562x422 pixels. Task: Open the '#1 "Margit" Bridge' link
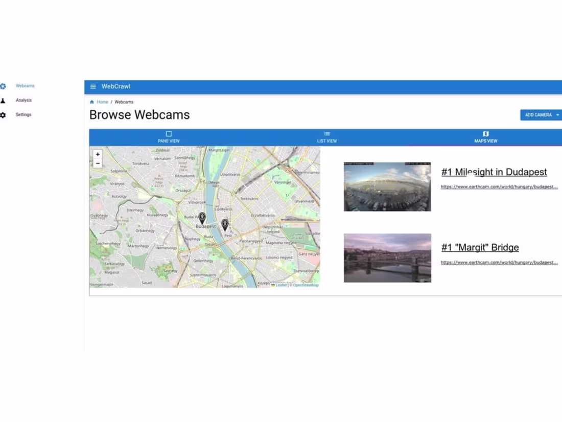point(480,247)
